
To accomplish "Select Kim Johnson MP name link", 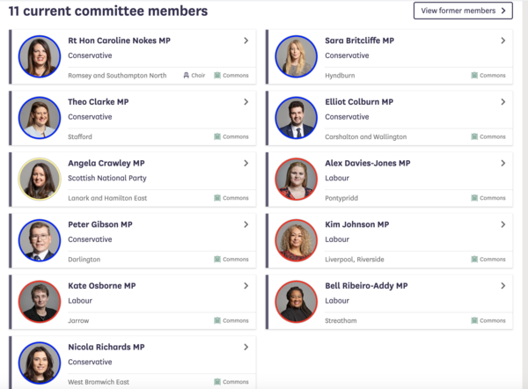I will click(x=356, y=224).
